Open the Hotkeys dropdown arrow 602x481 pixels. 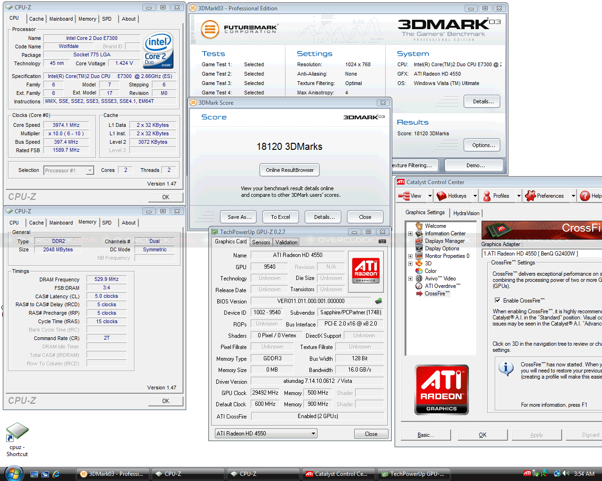475,196
